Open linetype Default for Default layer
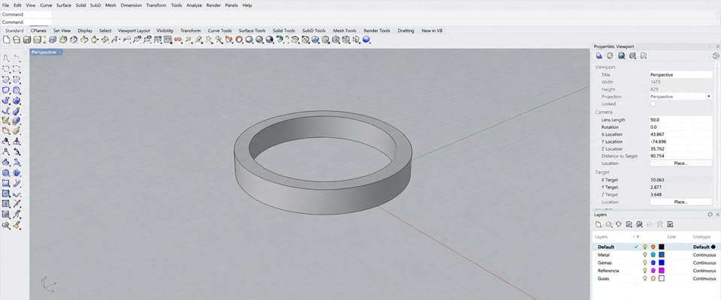This screenshot has height=300, width=721. point(704,247)
